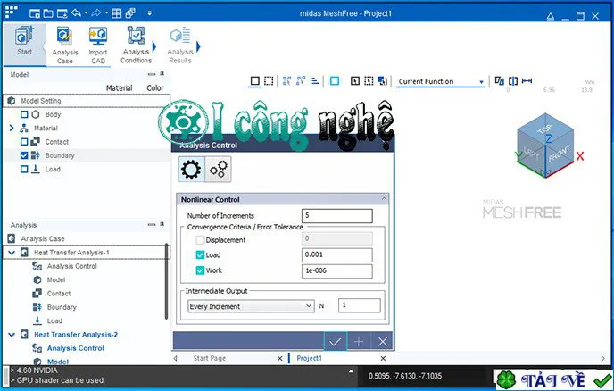The image size is (614, 391).
Task: Pin the Model panel
Action: click(162, 74)
